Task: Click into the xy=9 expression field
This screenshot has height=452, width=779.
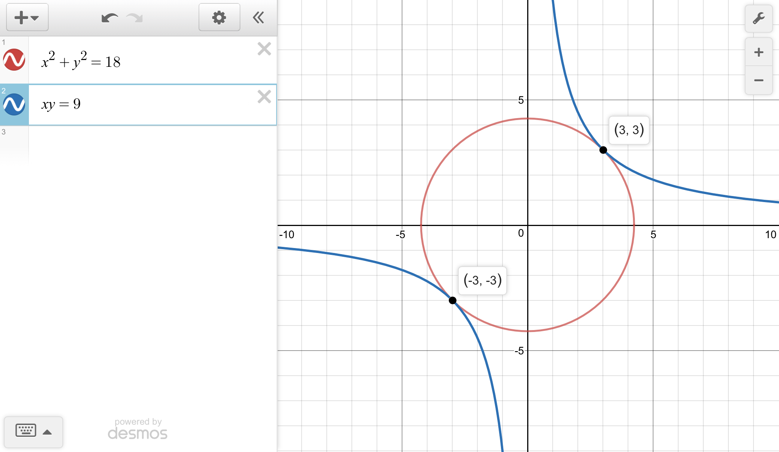Action: [152, 104]
